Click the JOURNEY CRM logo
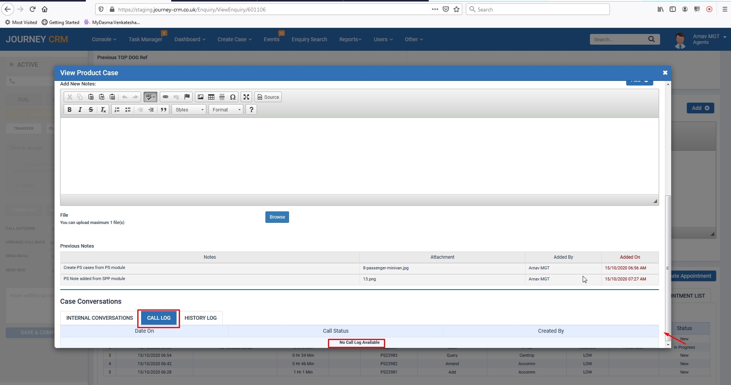This screenshot has width=731, height=385. point(37,39)
